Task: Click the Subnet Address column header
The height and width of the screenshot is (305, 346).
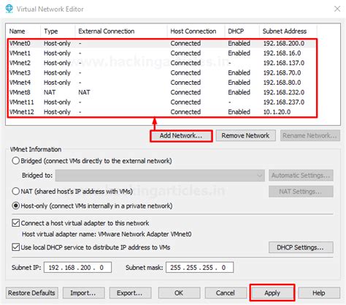Action: [288, 31]
